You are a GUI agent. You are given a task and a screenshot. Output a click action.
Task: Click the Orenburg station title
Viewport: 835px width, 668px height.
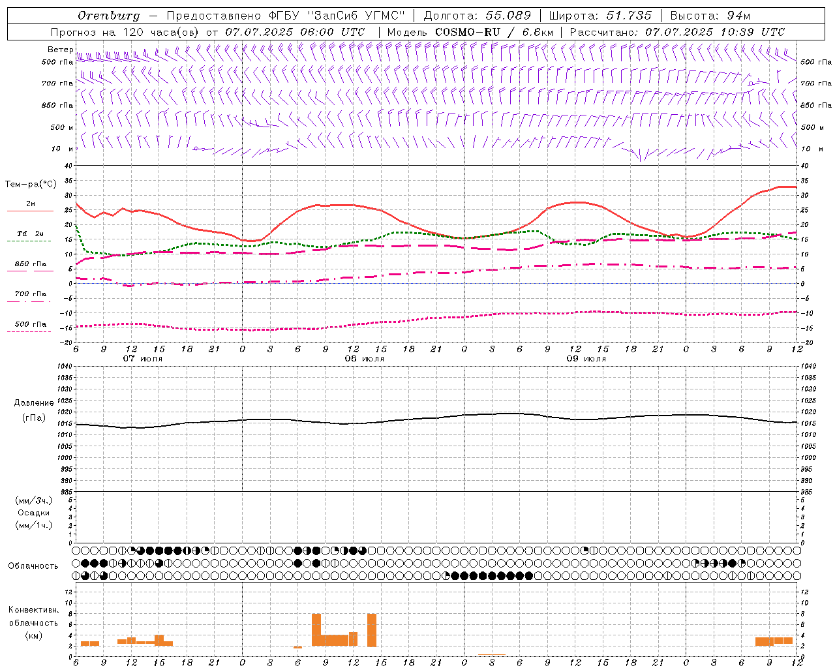tap(109, 16)
